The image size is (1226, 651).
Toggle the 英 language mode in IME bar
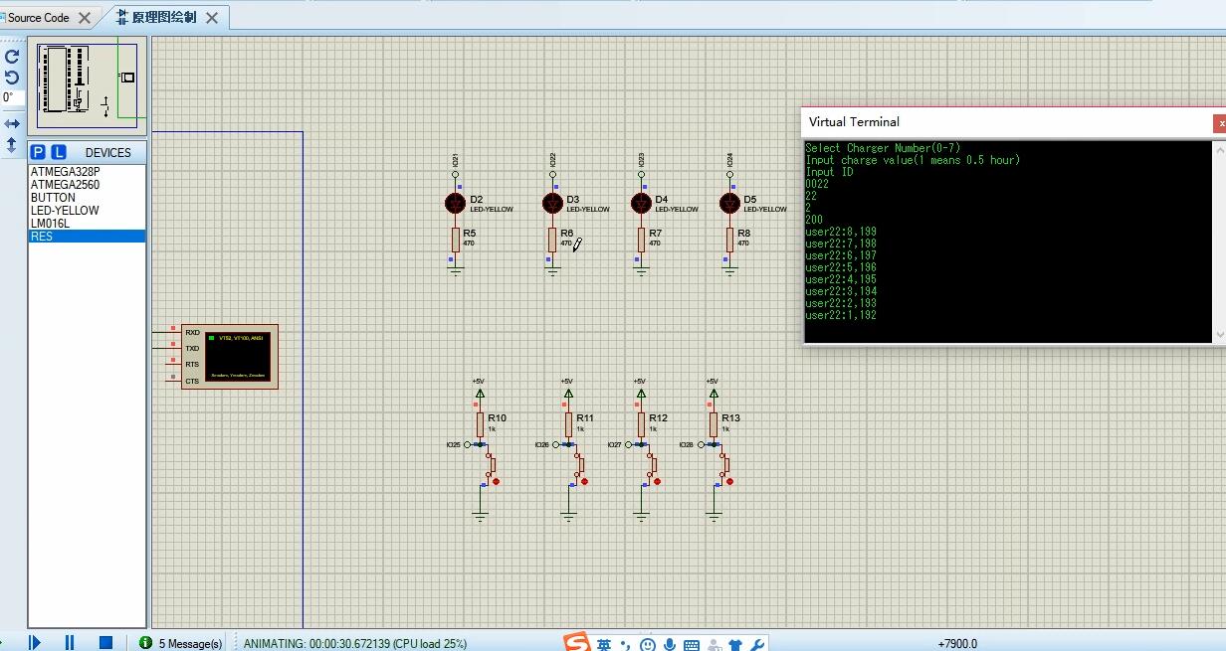pyautogui.click(x=604, y=645)
